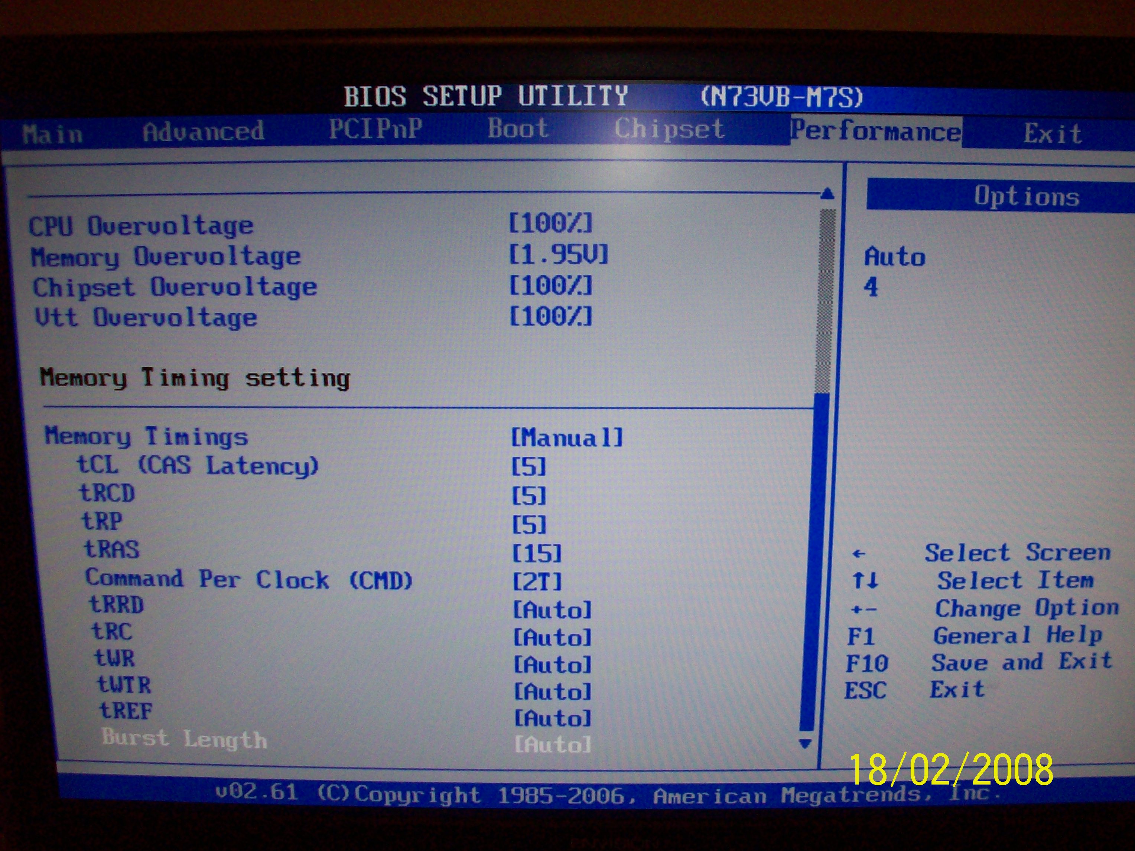
Task: Open the tCL CAS Latency [5] value
Action: 529,467
